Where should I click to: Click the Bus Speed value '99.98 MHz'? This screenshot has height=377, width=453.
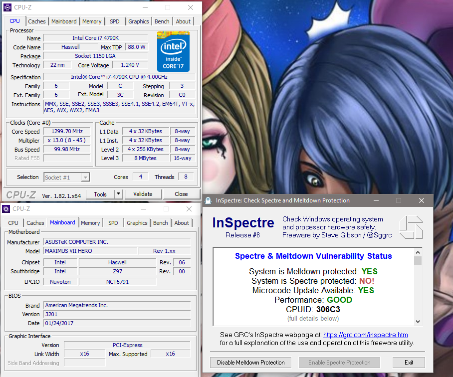(67, 149)
